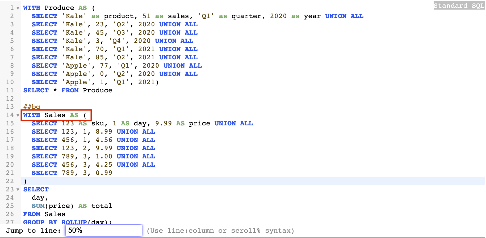The height and width of the screenshot is (238, 486).
Task: Click the year 2021 on line 10
Action: pos(146,82)
